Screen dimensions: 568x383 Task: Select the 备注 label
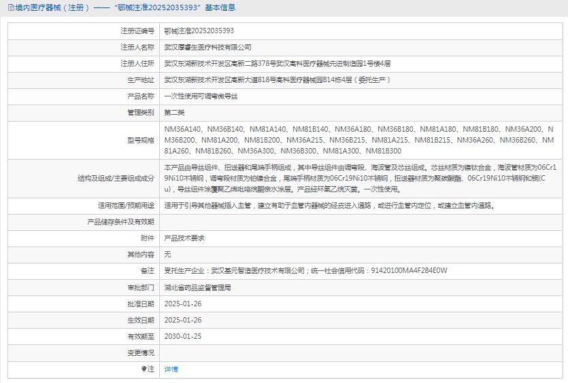(148, 270)
